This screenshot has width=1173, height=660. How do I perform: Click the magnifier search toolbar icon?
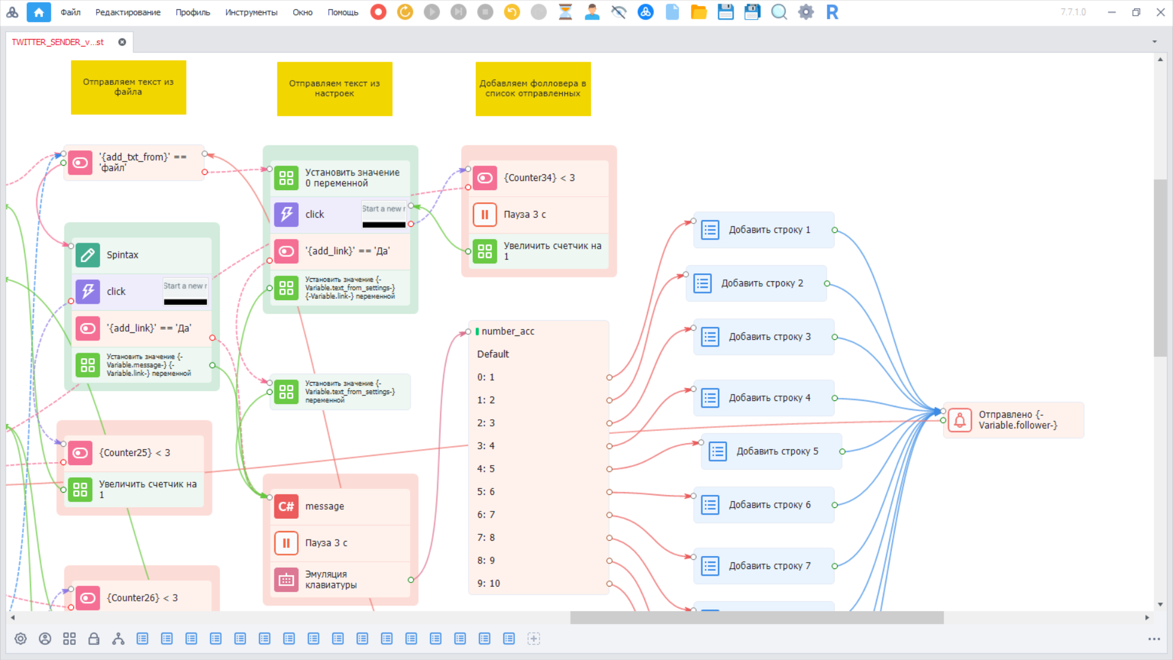click(779, 12)
